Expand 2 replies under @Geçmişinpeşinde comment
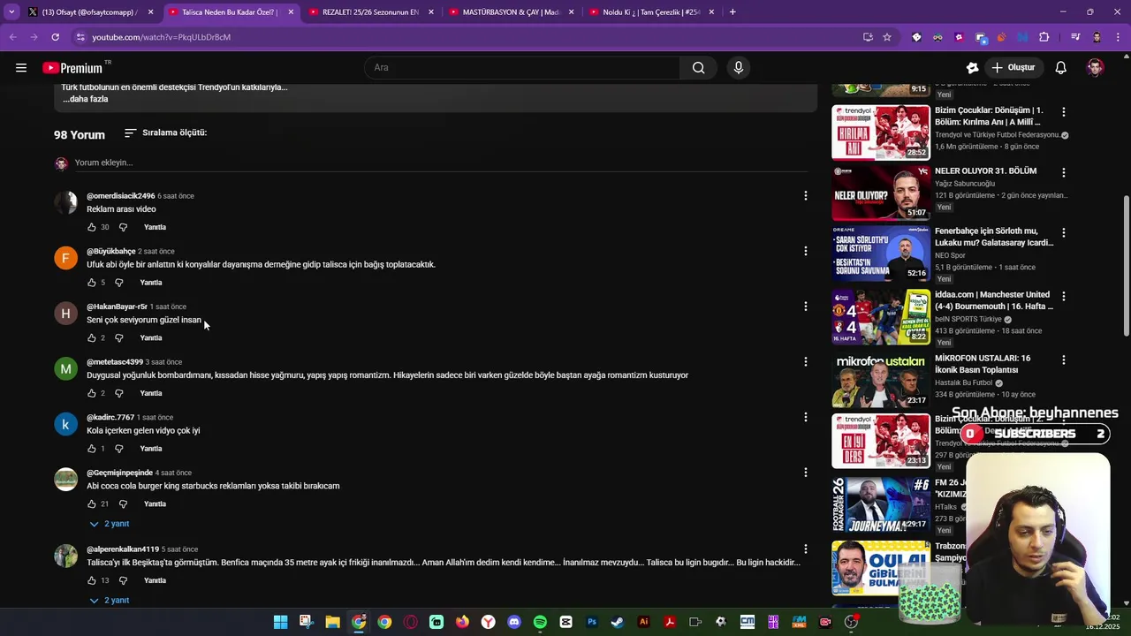This screenshot has width=1131, height=636. point(110,524)
